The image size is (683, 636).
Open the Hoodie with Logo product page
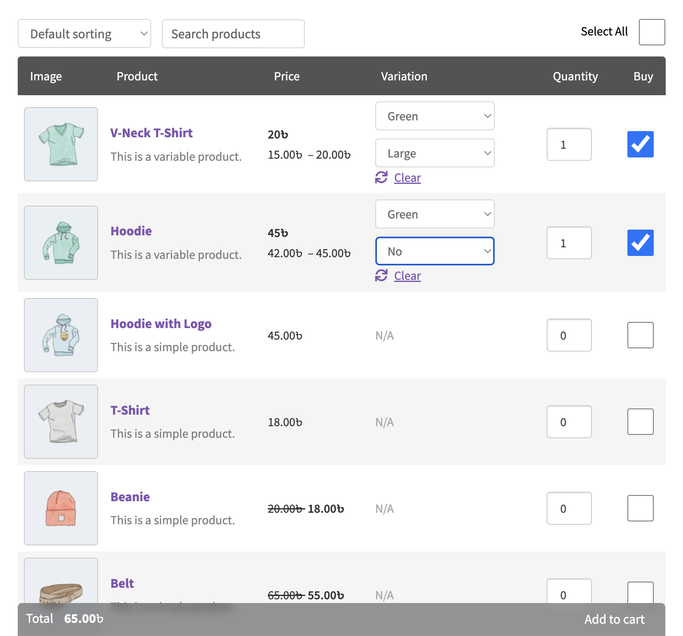coord(161,324)
